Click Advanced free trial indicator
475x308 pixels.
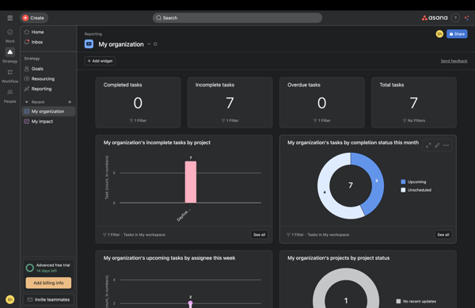pos(48,268)
